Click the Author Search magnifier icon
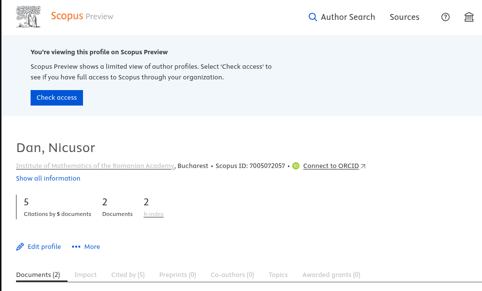 (x=313, y=17)
